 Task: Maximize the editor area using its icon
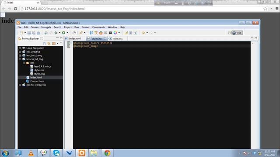click(x=256, y=38)
